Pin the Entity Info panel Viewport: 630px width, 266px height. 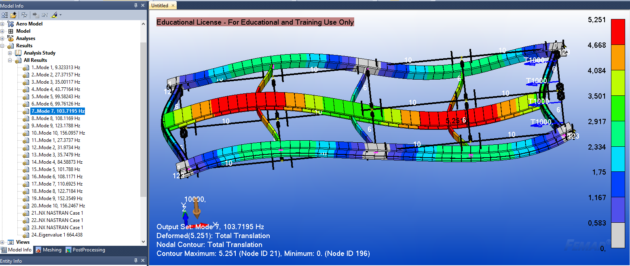[135, 261]
